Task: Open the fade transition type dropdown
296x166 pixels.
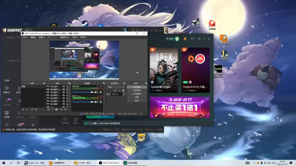Action: click(116, 87)
